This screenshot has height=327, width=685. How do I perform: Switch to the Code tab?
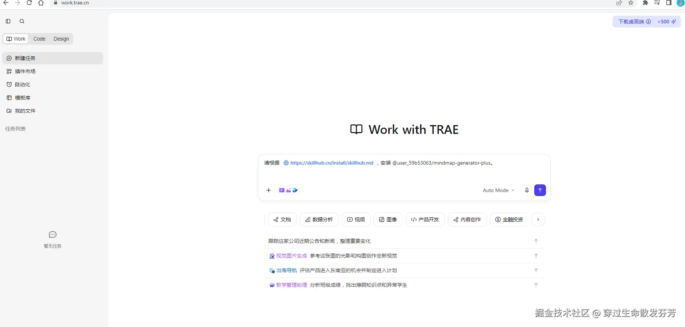click(39, 39)
